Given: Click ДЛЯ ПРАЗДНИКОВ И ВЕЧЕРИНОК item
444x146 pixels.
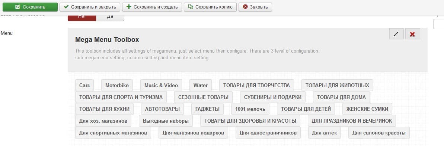Looking at the screenshot, I should [352, 121].
